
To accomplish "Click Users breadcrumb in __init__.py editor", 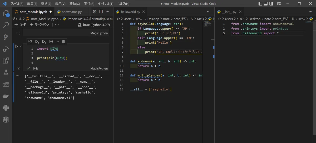I will [x=229, y=19].
